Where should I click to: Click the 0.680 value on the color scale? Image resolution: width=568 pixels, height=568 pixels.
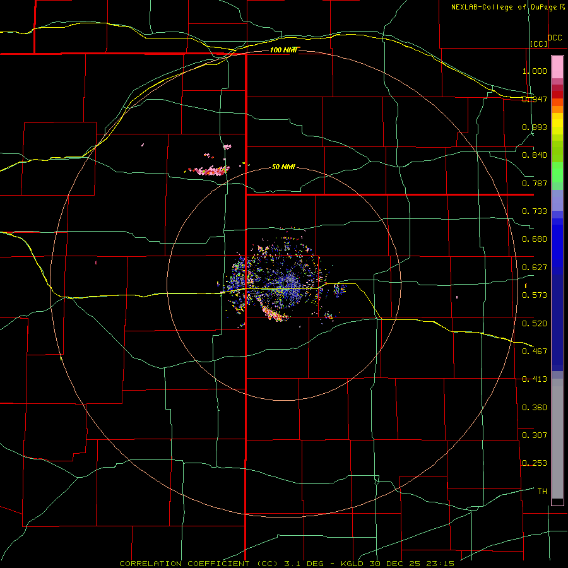click(535, 239)
